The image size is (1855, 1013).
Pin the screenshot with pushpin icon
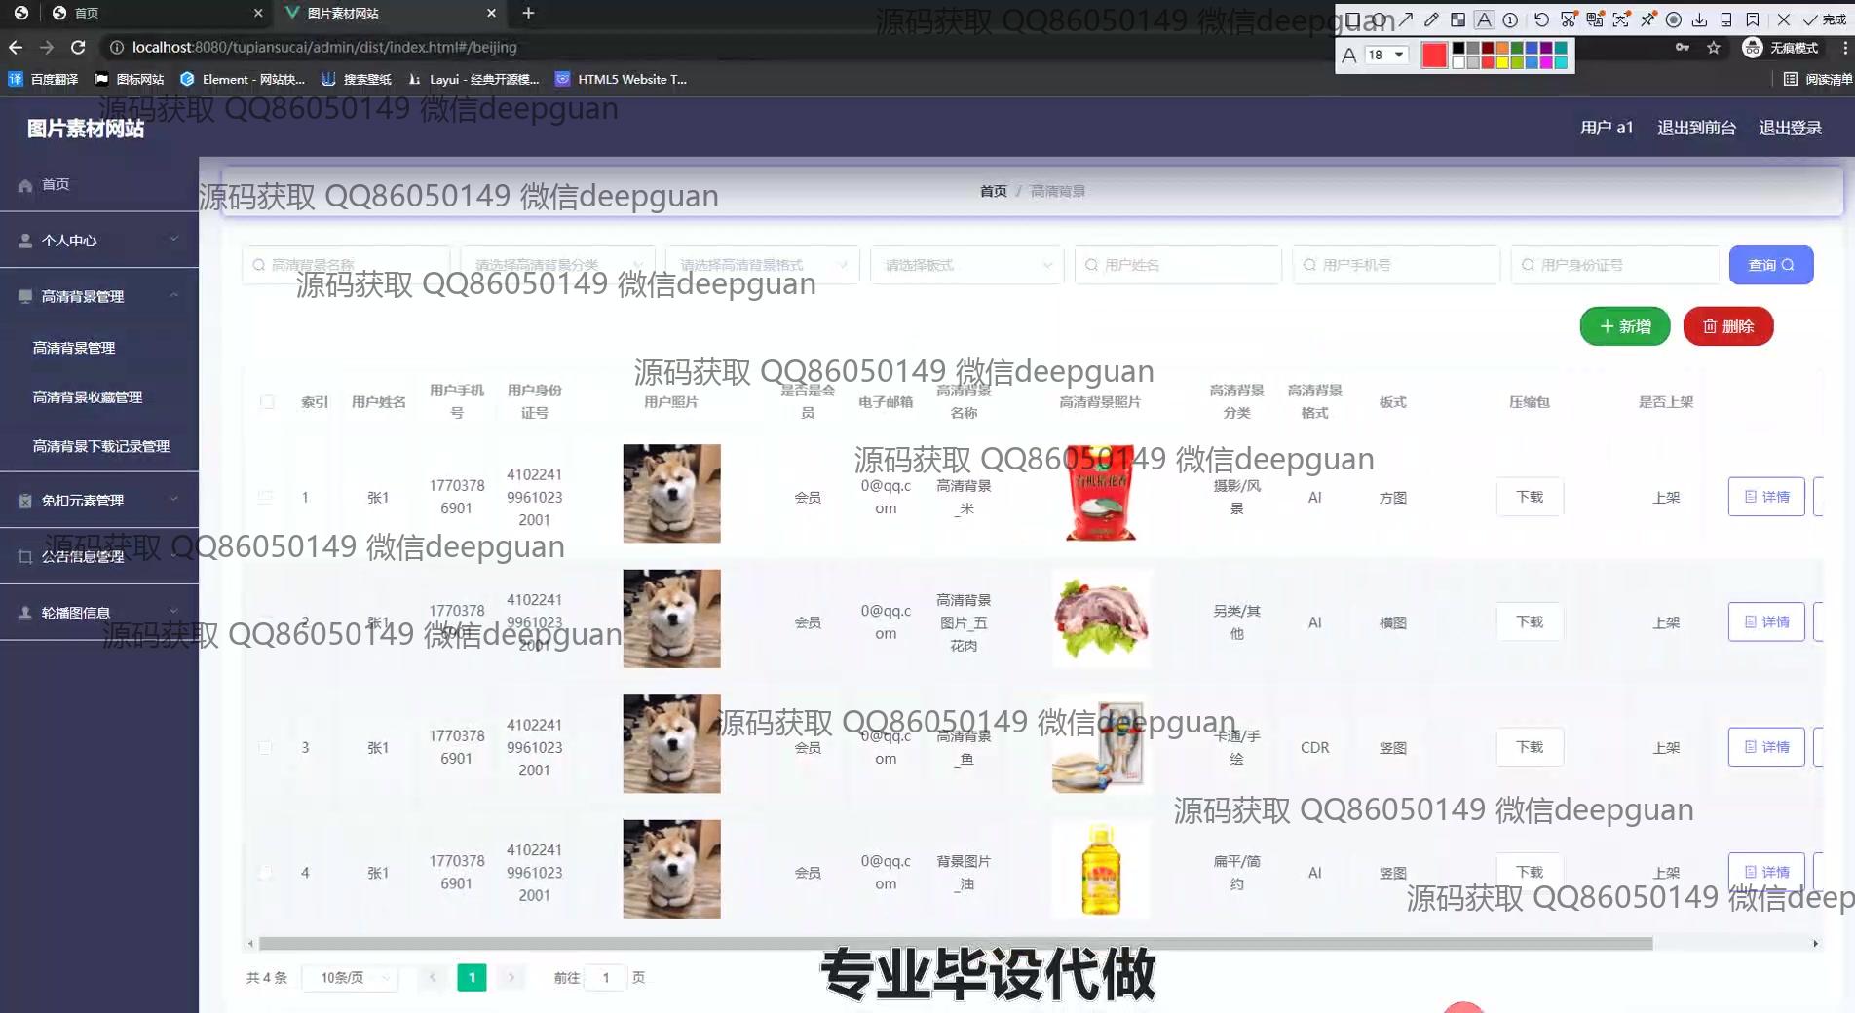pos(1647,19)
